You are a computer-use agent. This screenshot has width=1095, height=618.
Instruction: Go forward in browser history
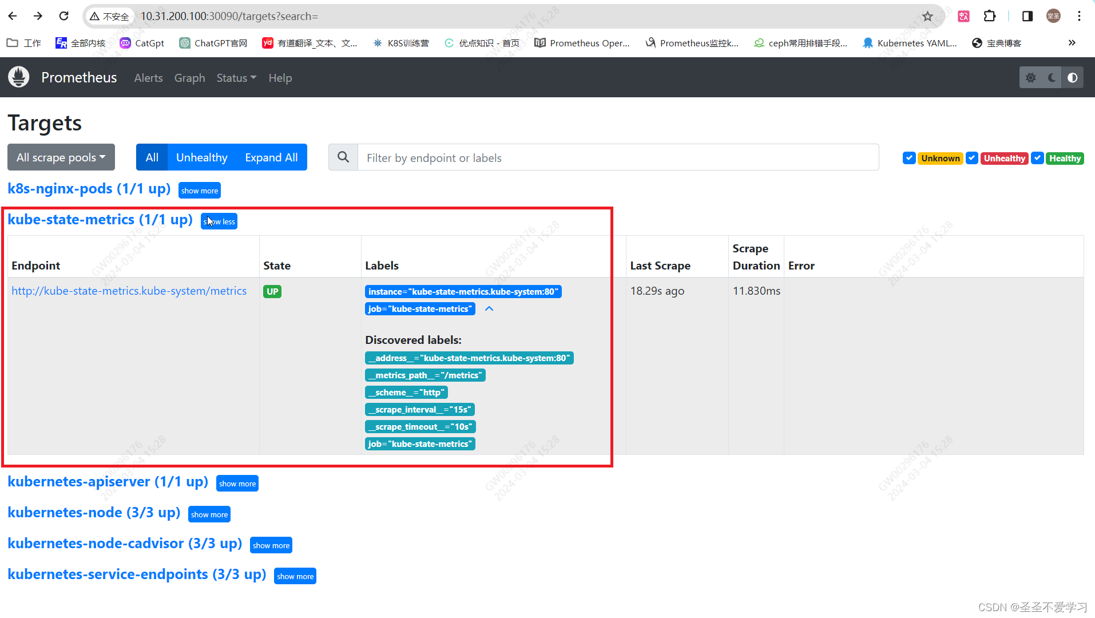click(38, 16)
